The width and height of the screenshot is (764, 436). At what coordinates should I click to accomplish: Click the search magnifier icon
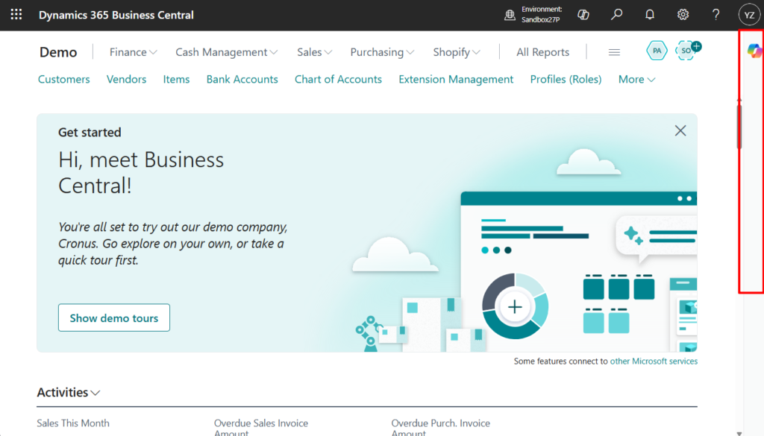(617, 15)
